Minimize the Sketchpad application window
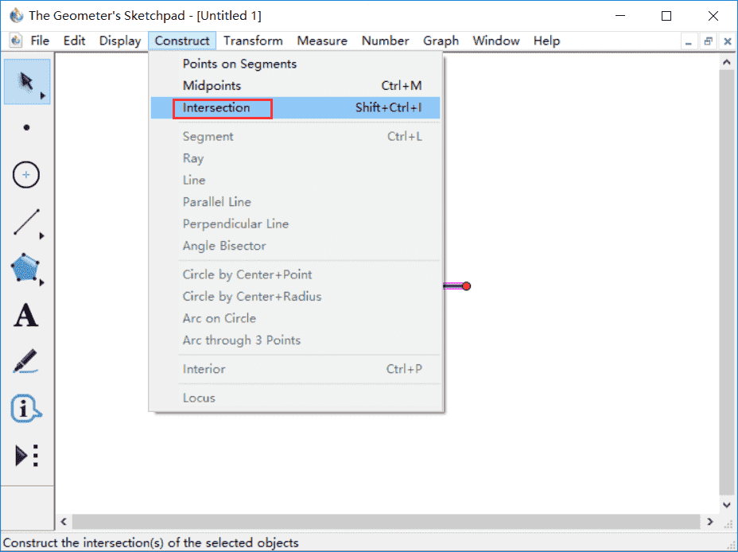The height and width of the screenshot is (552, 738). pos(620,16)
